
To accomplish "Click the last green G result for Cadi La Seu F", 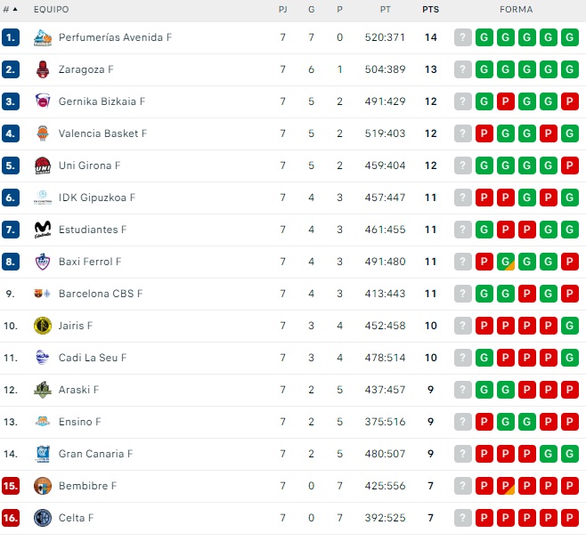I will (570, 358).
